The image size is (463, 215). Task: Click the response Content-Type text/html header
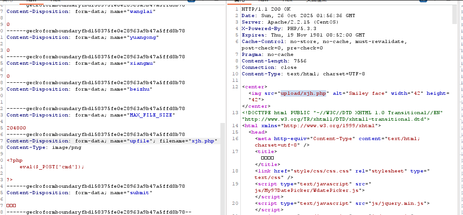click(x=303, y=74)
